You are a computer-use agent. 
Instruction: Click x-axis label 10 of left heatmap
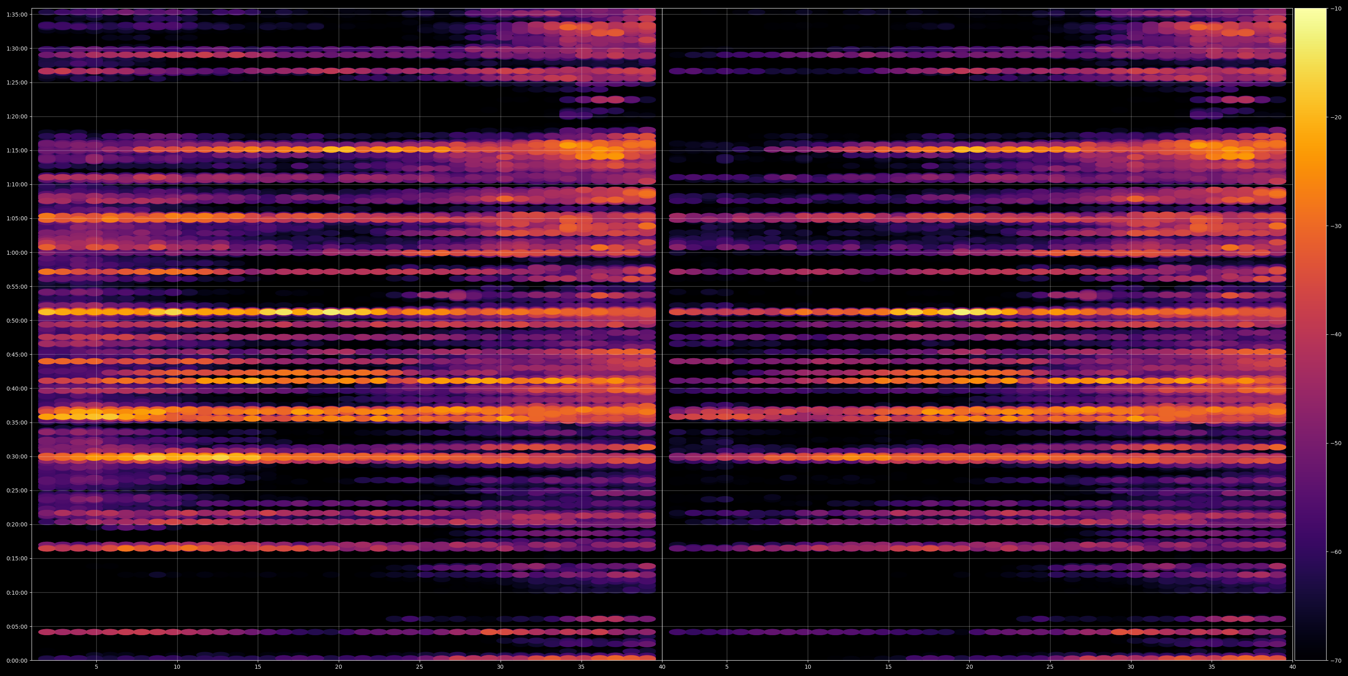[177, 667]
